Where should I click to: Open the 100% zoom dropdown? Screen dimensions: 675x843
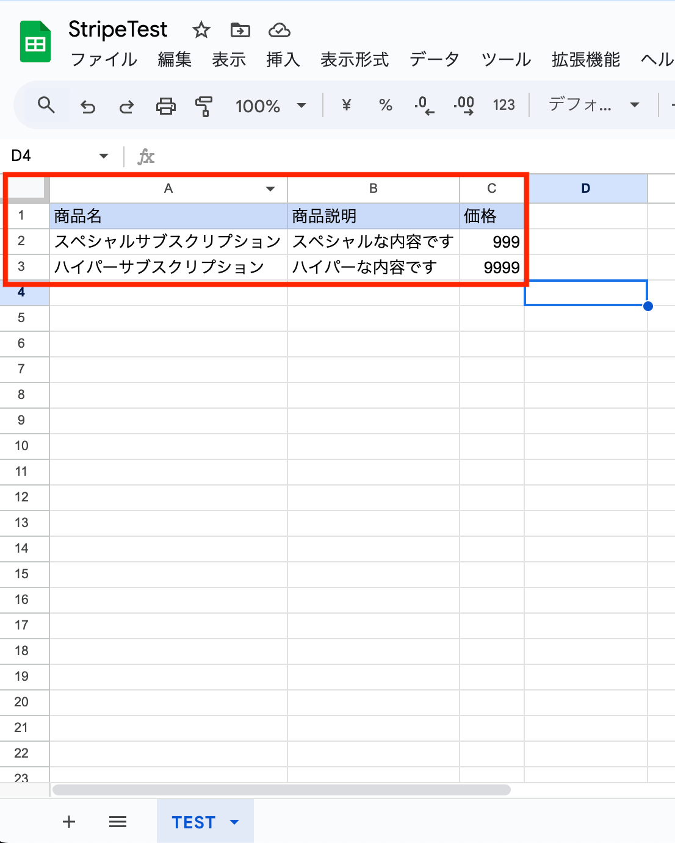click(271, 106)
